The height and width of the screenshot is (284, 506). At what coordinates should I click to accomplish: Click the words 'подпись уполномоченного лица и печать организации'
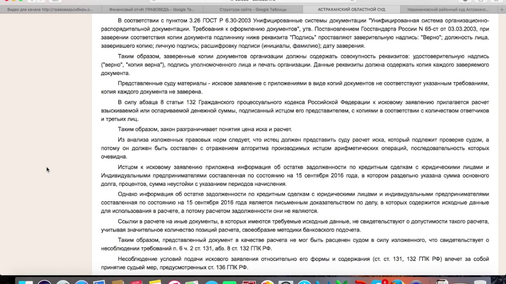(x=239, y=65)
